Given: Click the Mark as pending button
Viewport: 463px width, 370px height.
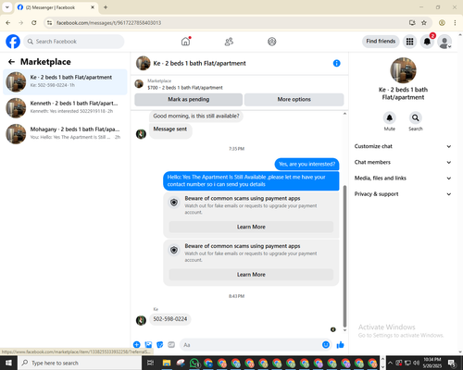Looking at the screenshot, I should (188, 99).
